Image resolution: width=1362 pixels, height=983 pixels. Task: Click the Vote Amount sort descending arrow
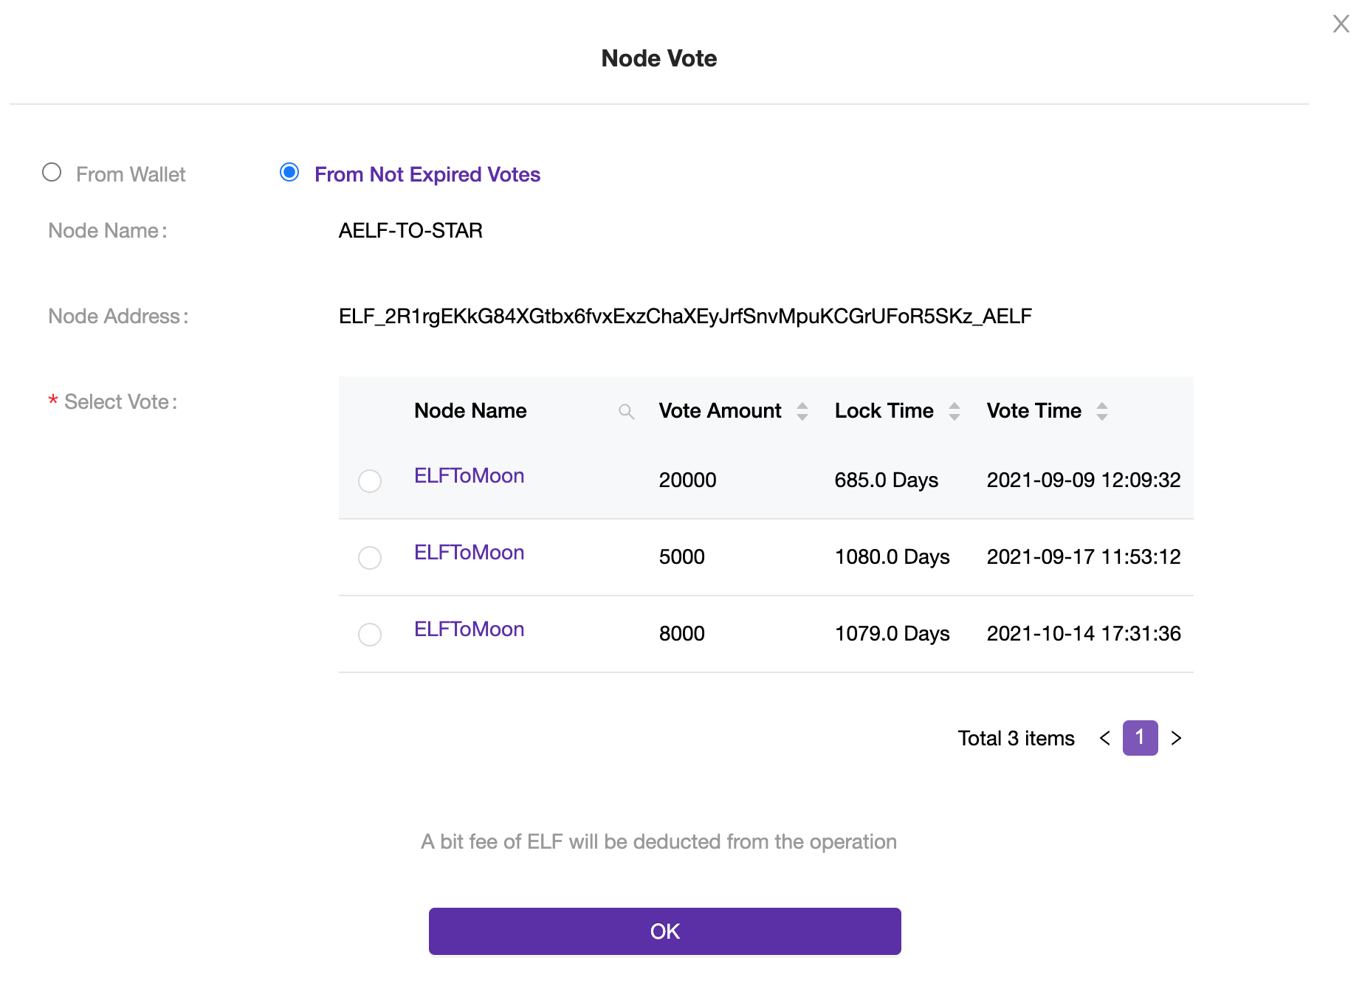pos(802,416)
